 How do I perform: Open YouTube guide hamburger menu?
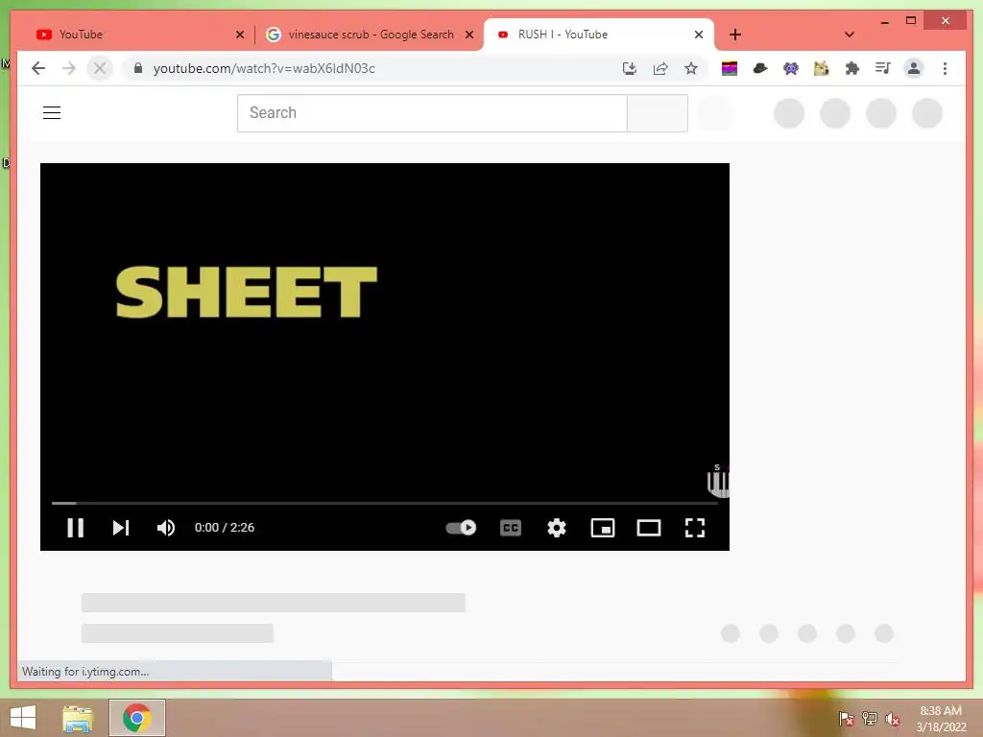pyautogui.click(x=52, y=113)
